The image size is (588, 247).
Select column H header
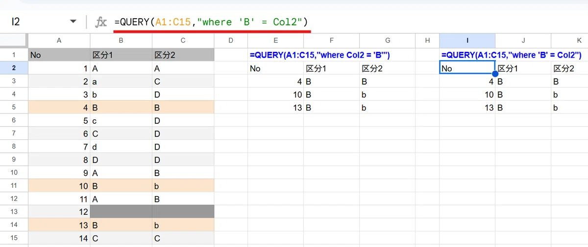click(427, 41)
